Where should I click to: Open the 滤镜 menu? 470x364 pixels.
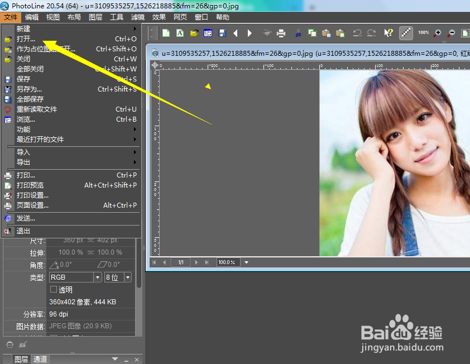(x=137, y=17)
